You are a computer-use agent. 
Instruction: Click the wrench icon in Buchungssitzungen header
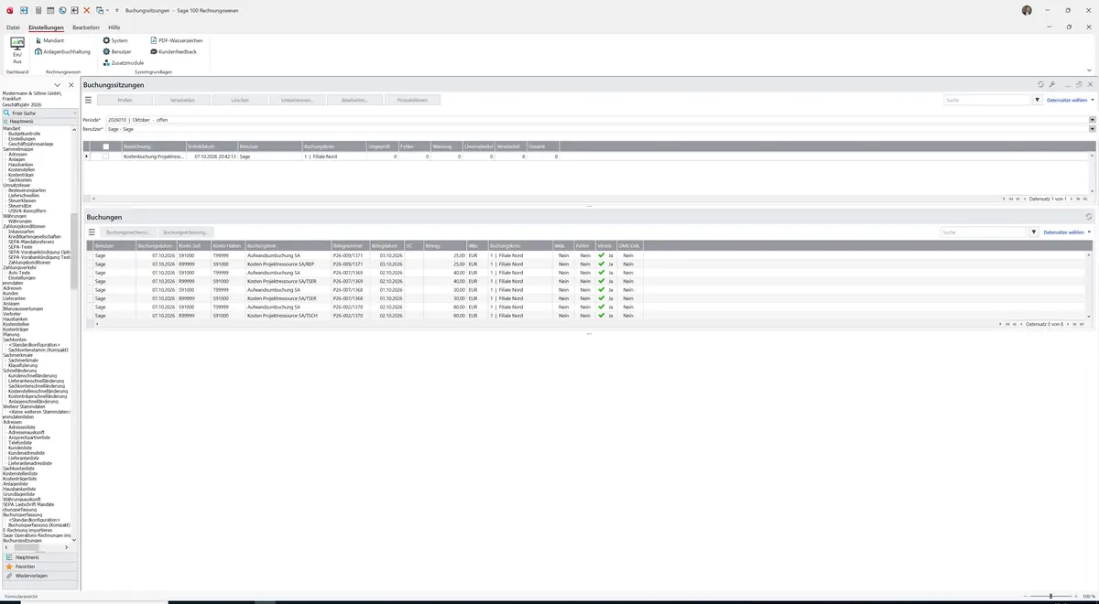[x=1053, y=84]
